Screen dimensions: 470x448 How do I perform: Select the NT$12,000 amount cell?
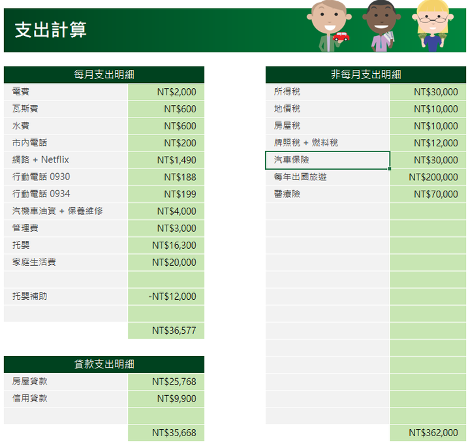428,143
